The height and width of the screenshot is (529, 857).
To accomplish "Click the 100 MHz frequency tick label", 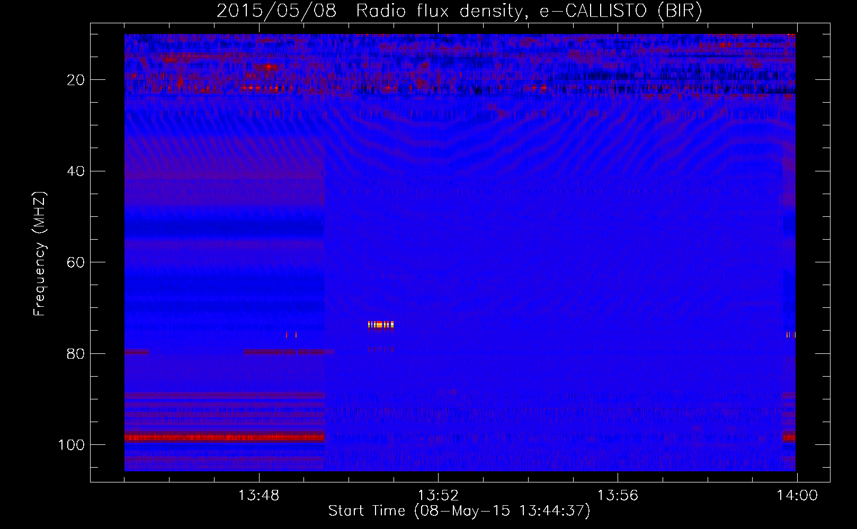I will point(72,445).
